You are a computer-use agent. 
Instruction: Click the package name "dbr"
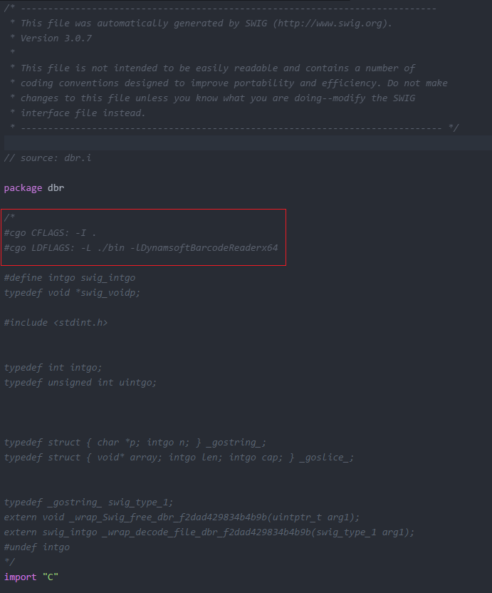(x=56, y=187)
